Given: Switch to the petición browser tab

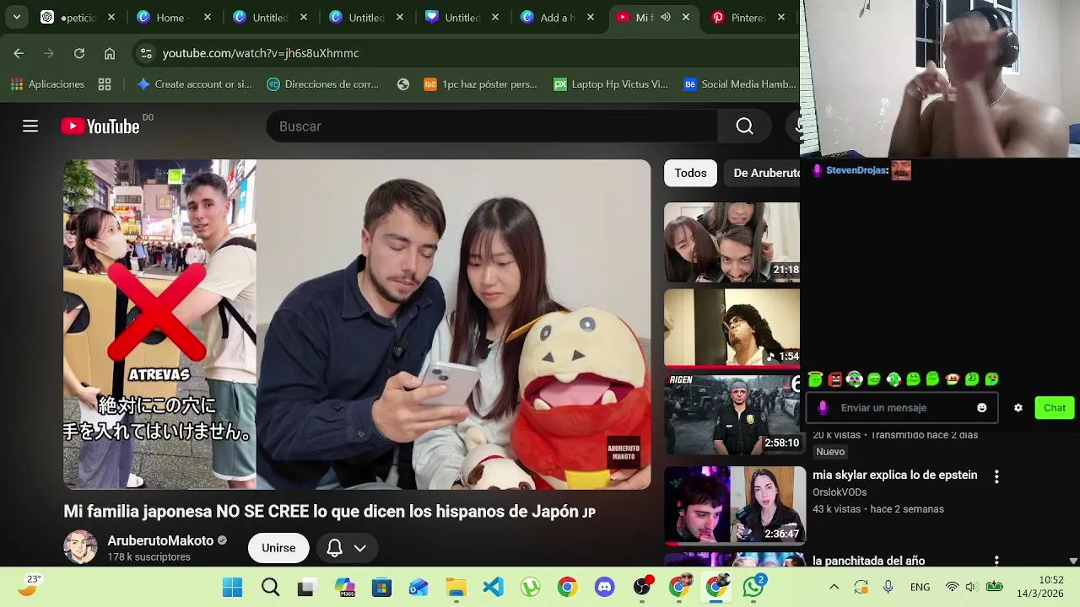Looking at the screenshot, I should (78, 17).
